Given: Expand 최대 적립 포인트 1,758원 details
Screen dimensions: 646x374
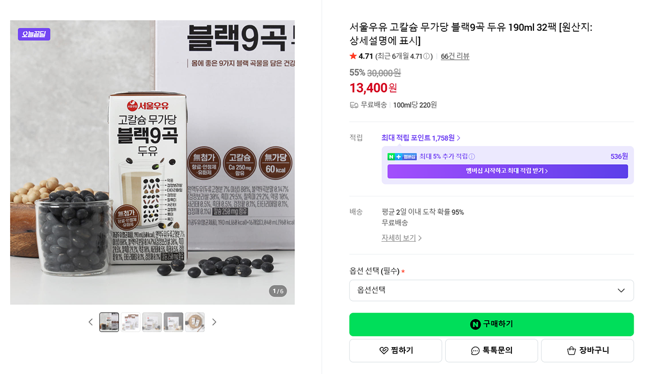Looking at the screenshot, I should [x=421, y=138].
